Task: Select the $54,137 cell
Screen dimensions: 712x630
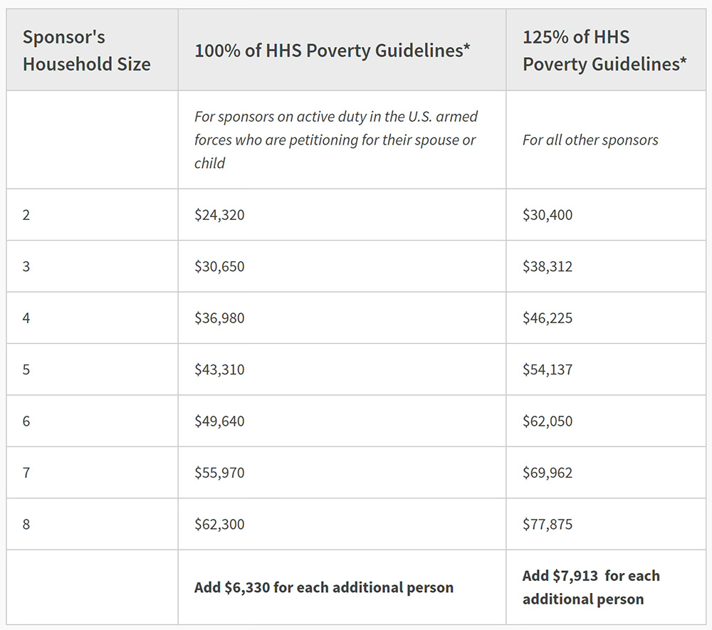Action: (x=548, y=369)
